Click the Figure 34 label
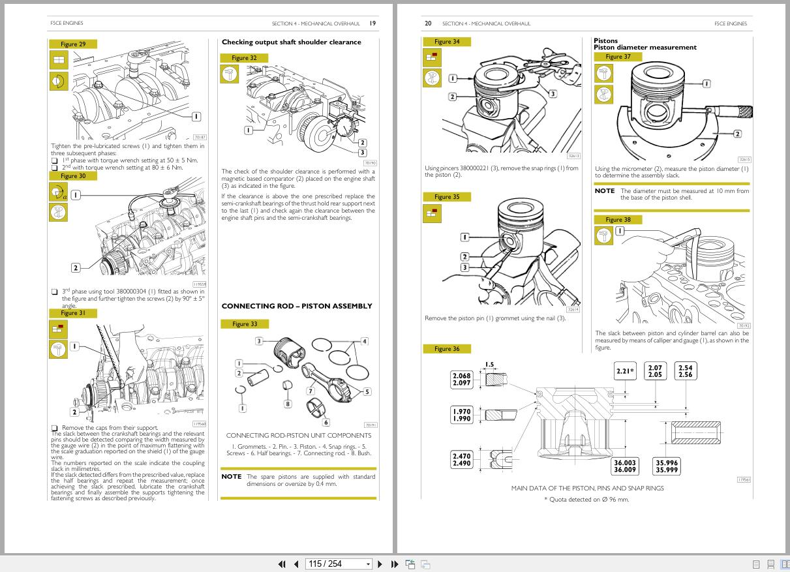The height and width of the screenshot is (572, 790). (446, 42)
